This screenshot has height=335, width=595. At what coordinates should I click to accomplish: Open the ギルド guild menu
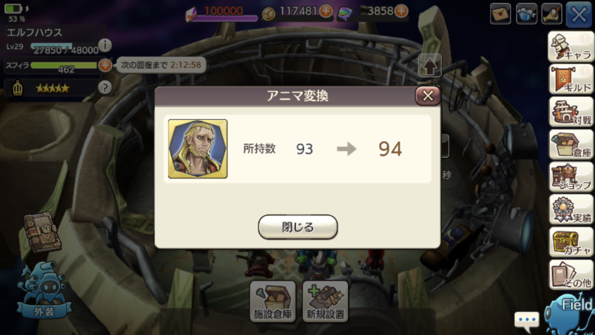571,79
